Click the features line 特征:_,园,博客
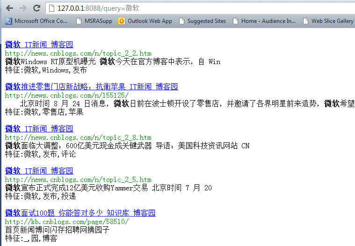Image resolution: width=355 pixels, height=246 pixels. (x=31, y=239)
